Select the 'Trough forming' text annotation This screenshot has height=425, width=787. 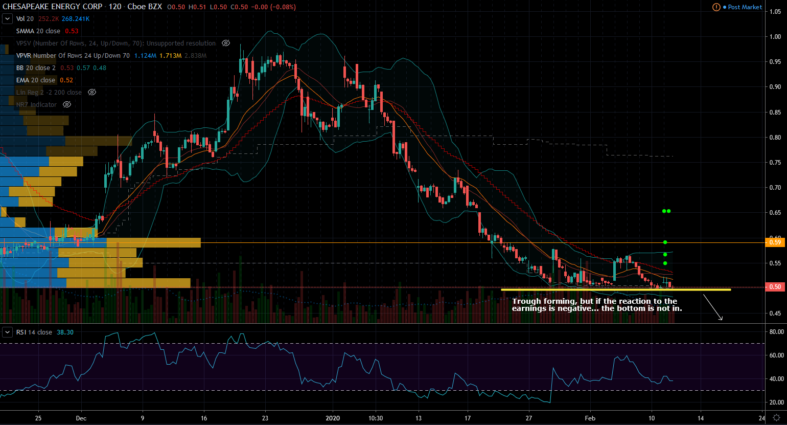[x=596, y=305]
